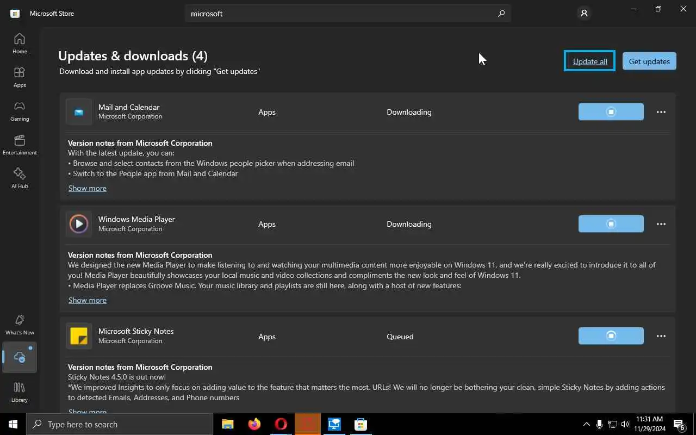Screen dimensions: 696x435
Task: Launch Firefox from the taskbar
Action: (254, 424)
